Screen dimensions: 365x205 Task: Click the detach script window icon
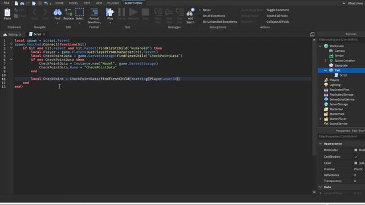[312, 34]
